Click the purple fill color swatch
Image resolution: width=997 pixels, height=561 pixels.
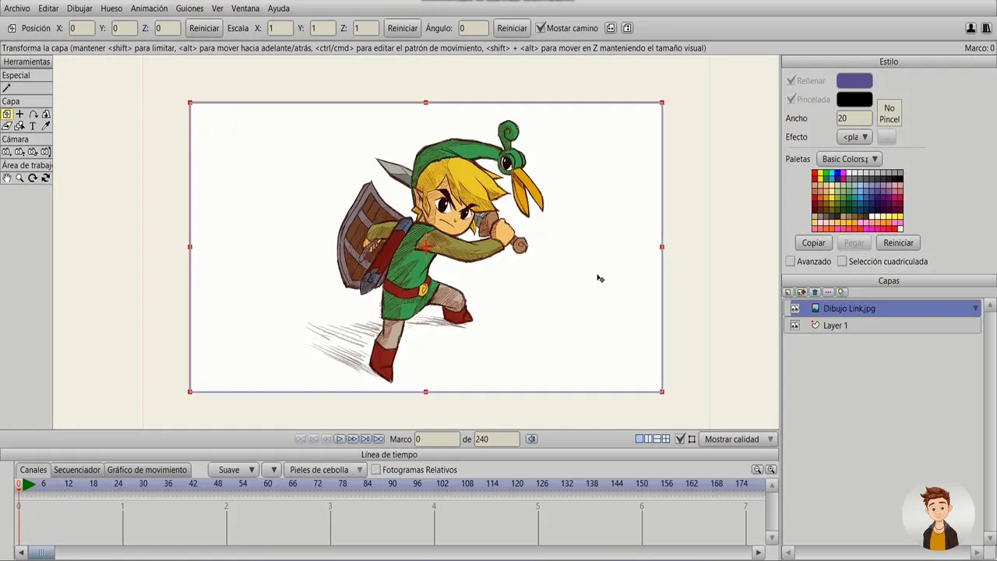point(854,81)
